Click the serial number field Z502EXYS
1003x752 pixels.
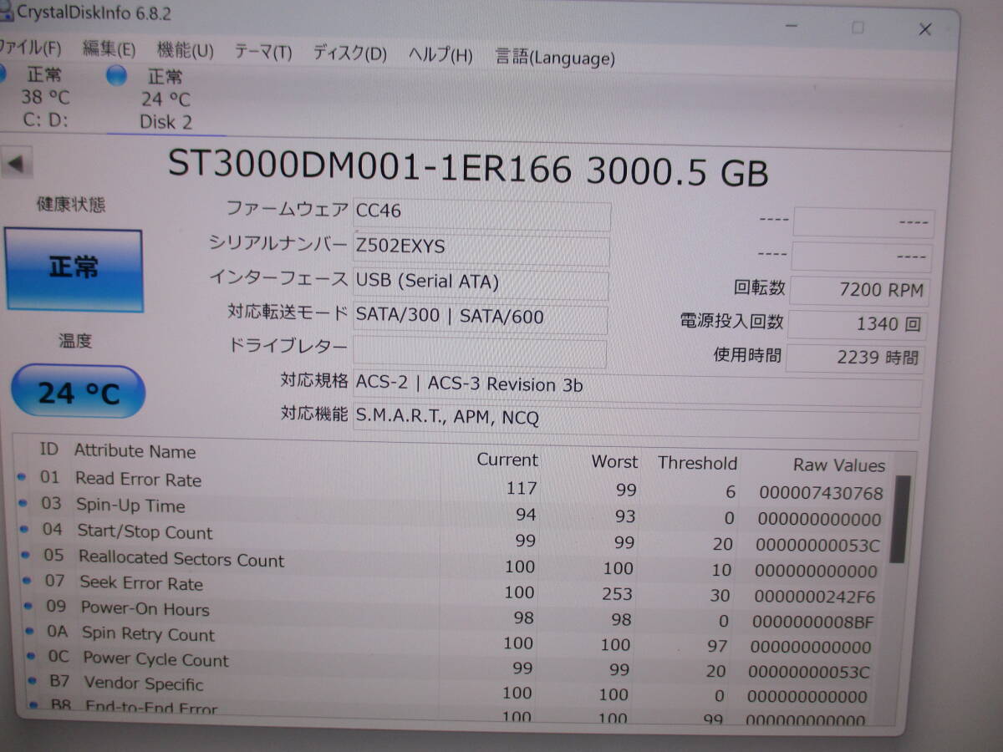tap(481, 249)
